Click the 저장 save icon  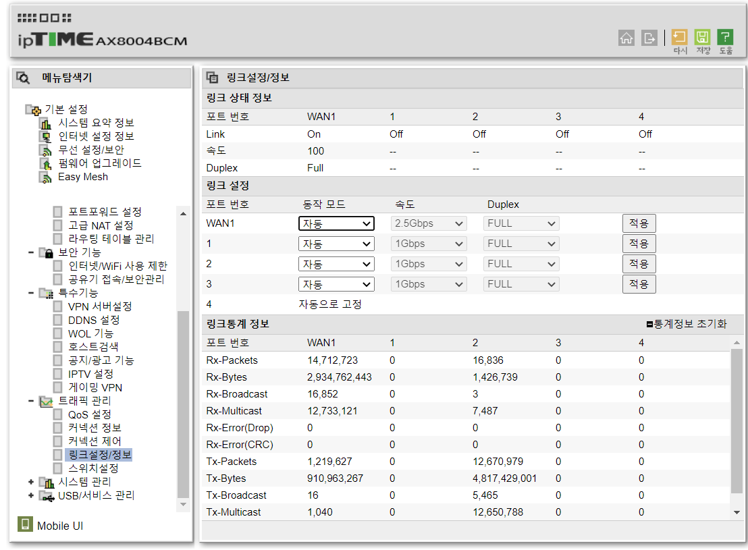(x=702, y=37)
